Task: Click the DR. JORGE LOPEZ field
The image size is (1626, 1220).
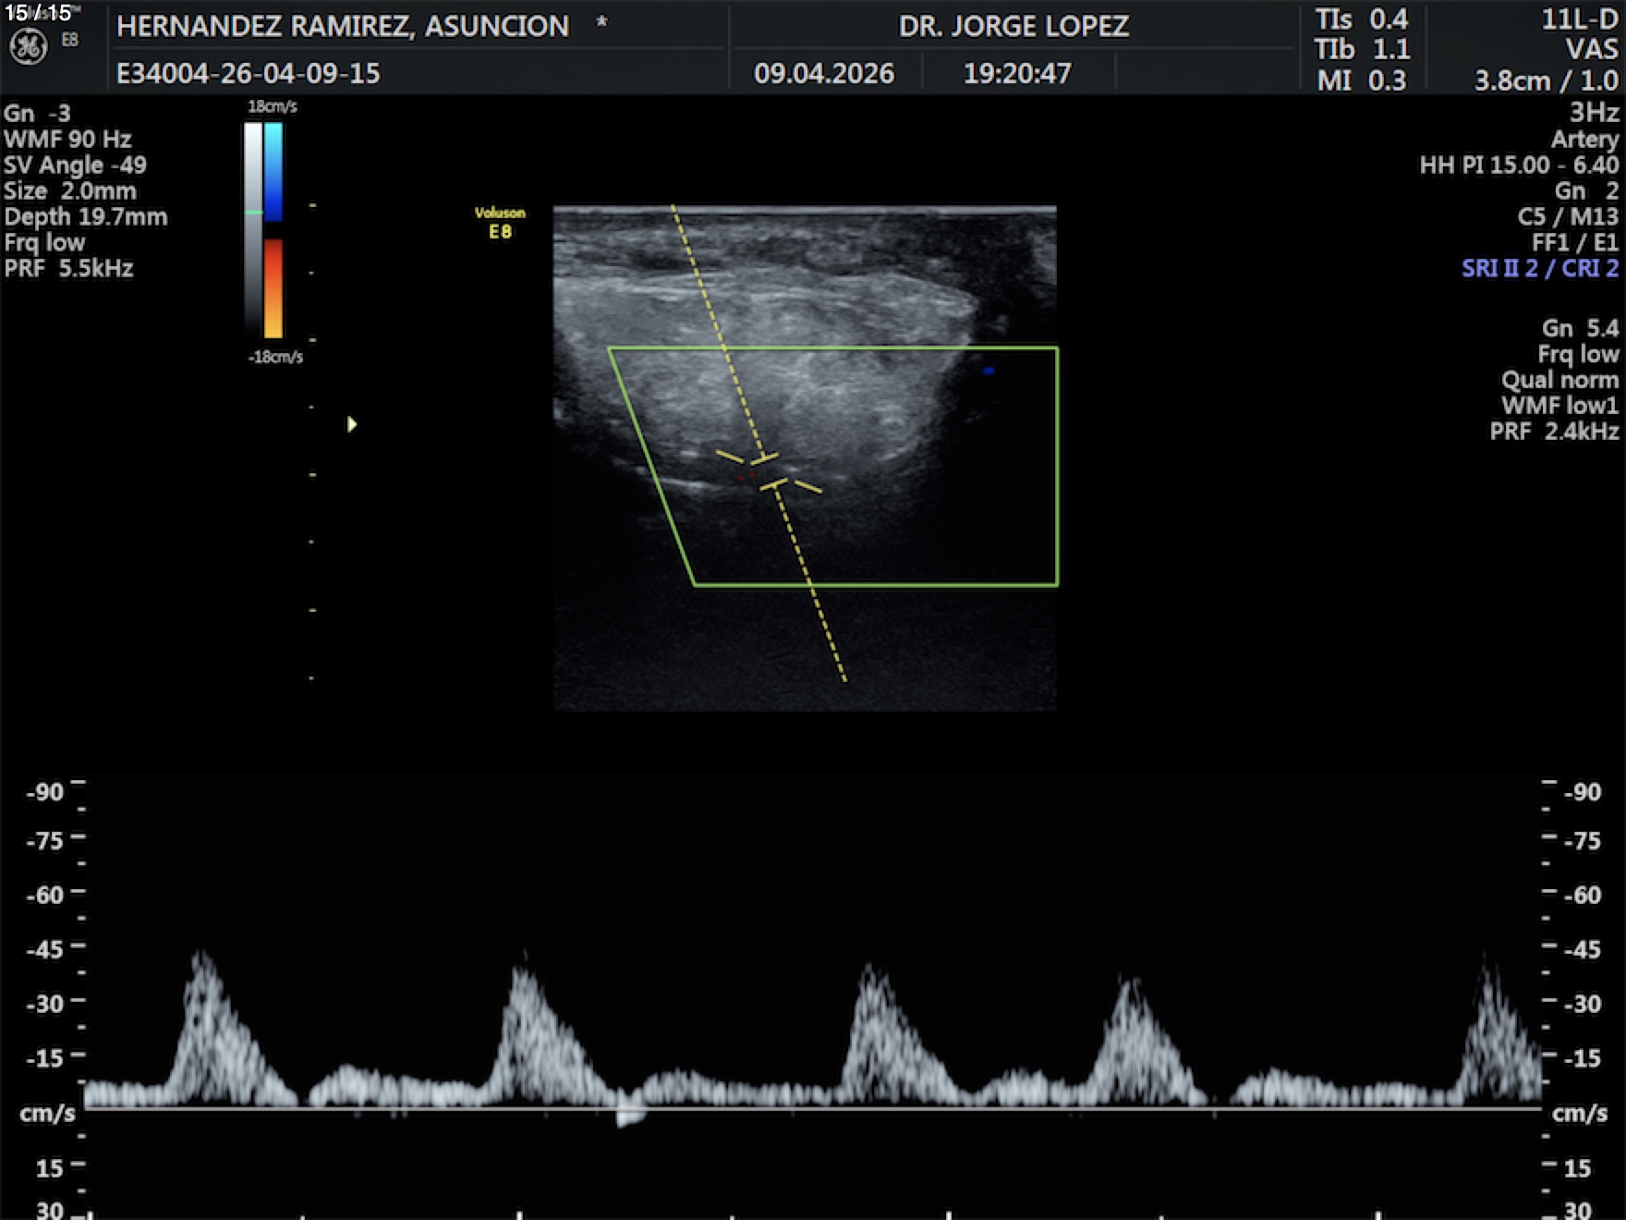Action: 1013,27
